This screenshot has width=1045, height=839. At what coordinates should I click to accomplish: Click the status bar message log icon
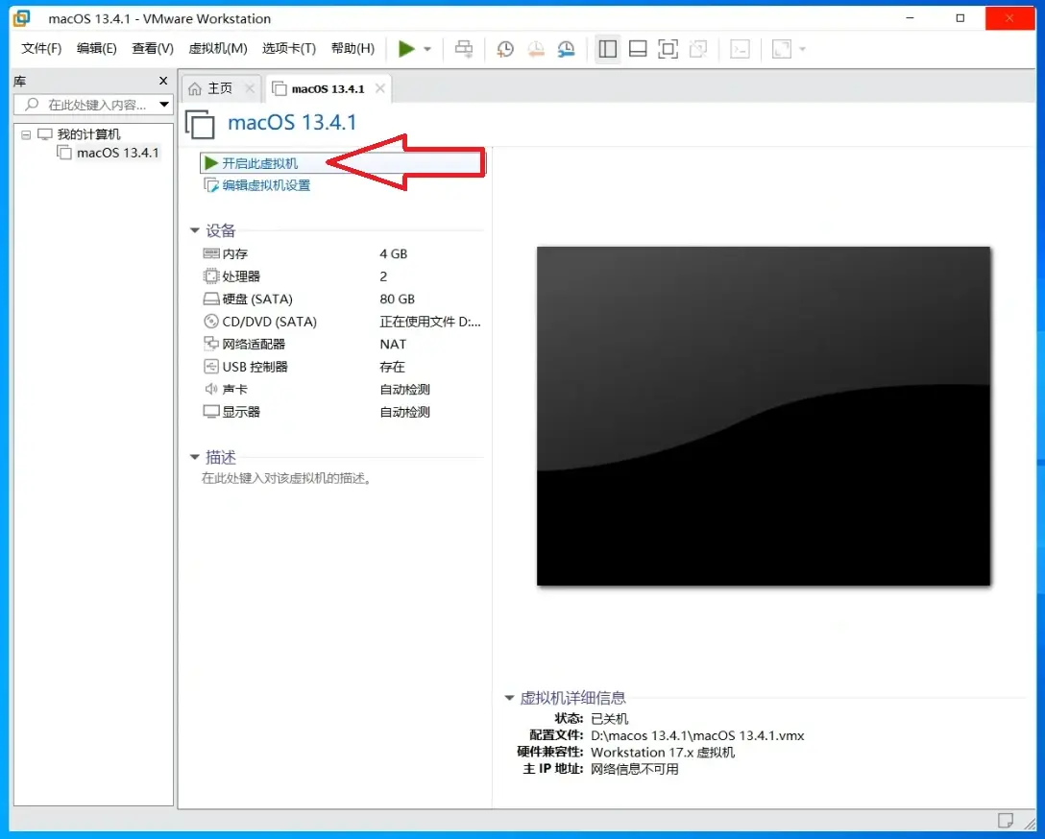coord(1005,820)
